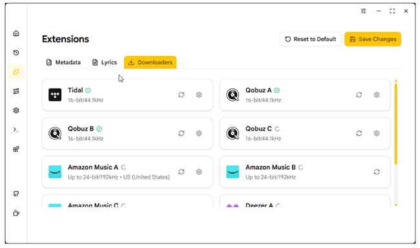This screenshot has height=248, width=420.
Task: Select the Extensions puzzle icon in sidebar
Action: tap(16, 72)
